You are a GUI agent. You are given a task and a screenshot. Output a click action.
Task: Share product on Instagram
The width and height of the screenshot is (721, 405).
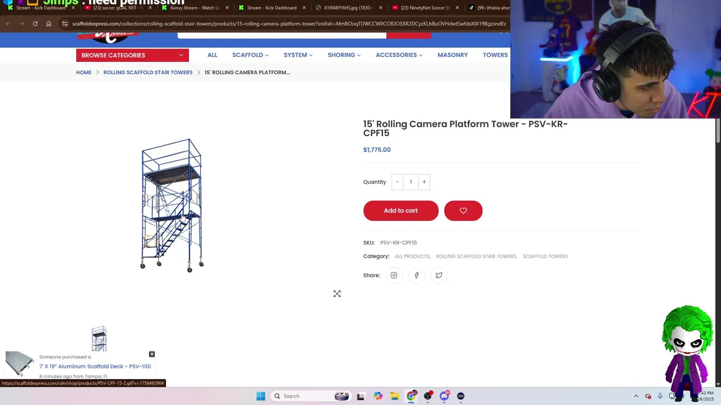pyautogui.click(x=394, y=275)
